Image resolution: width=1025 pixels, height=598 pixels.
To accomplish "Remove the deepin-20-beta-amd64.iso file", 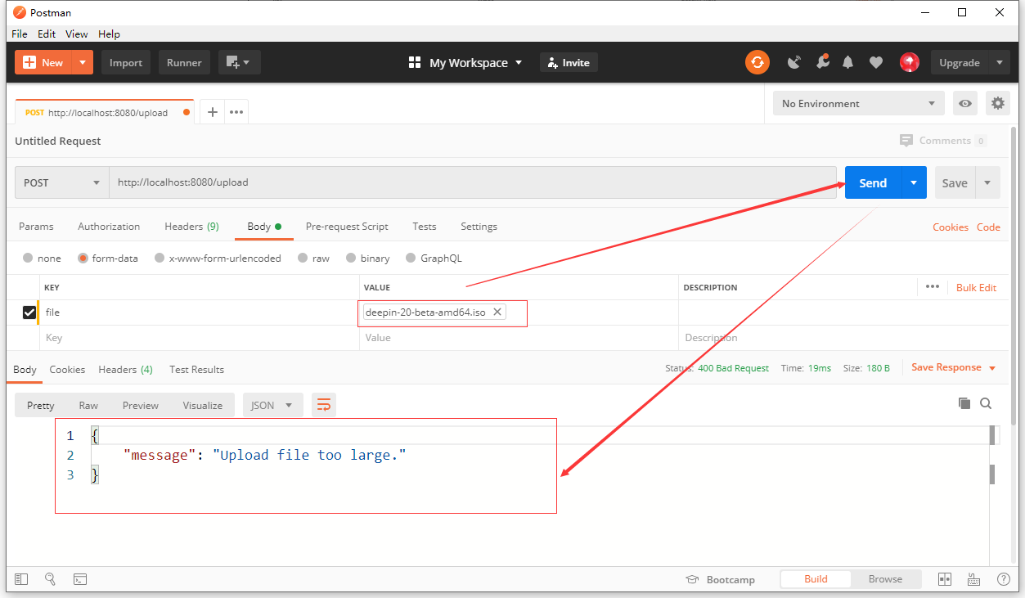I will point(497,312).
